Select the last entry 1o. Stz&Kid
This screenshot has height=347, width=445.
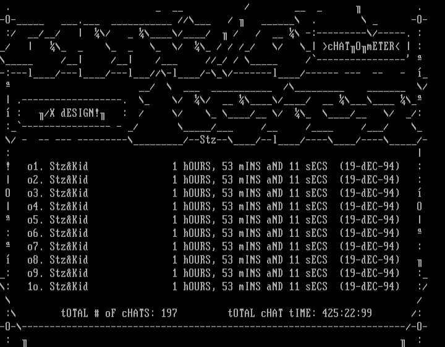(57, 286)
